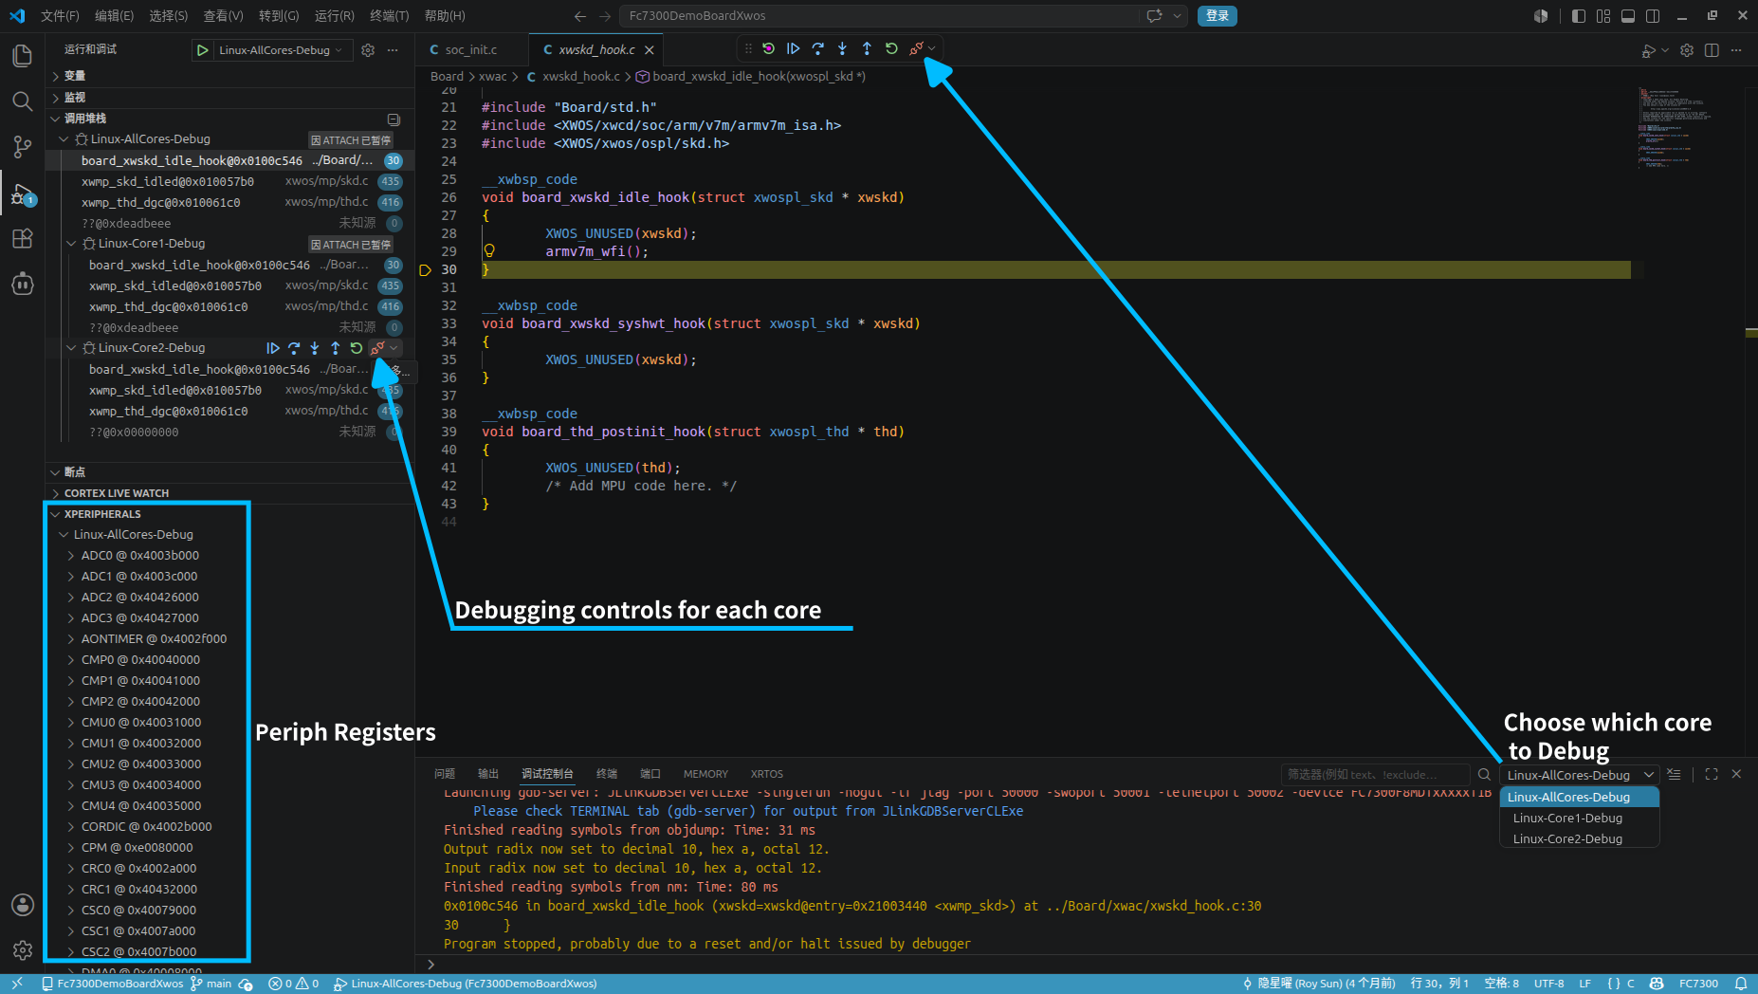Maximize the bottom panel size
The image size is (1758, 994).
(x=1712, y=774)
